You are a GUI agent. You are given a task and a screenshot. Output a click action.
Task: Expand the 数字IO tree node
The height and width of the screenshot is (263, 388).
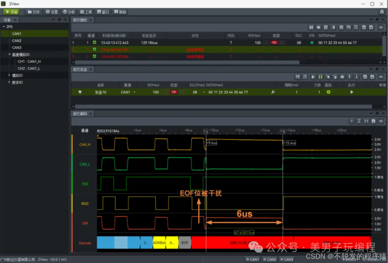coord(9,82)
